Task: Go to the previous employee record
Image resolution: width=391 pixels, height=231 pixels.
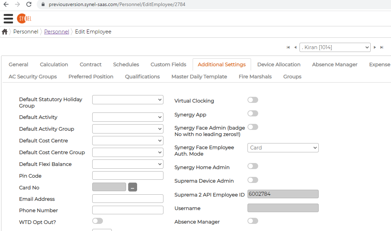Action: (x=295, y=47)
